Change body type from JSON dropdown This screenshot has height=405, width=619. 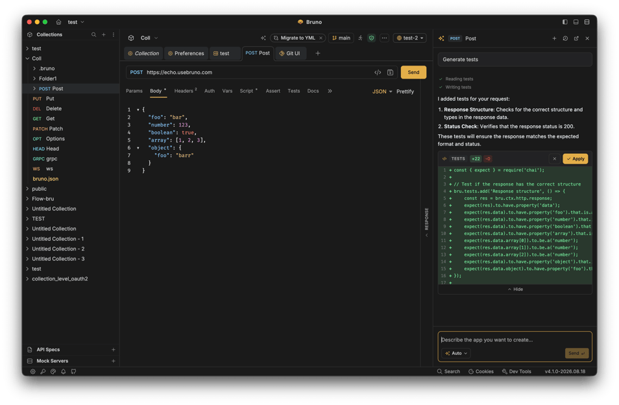382,91
